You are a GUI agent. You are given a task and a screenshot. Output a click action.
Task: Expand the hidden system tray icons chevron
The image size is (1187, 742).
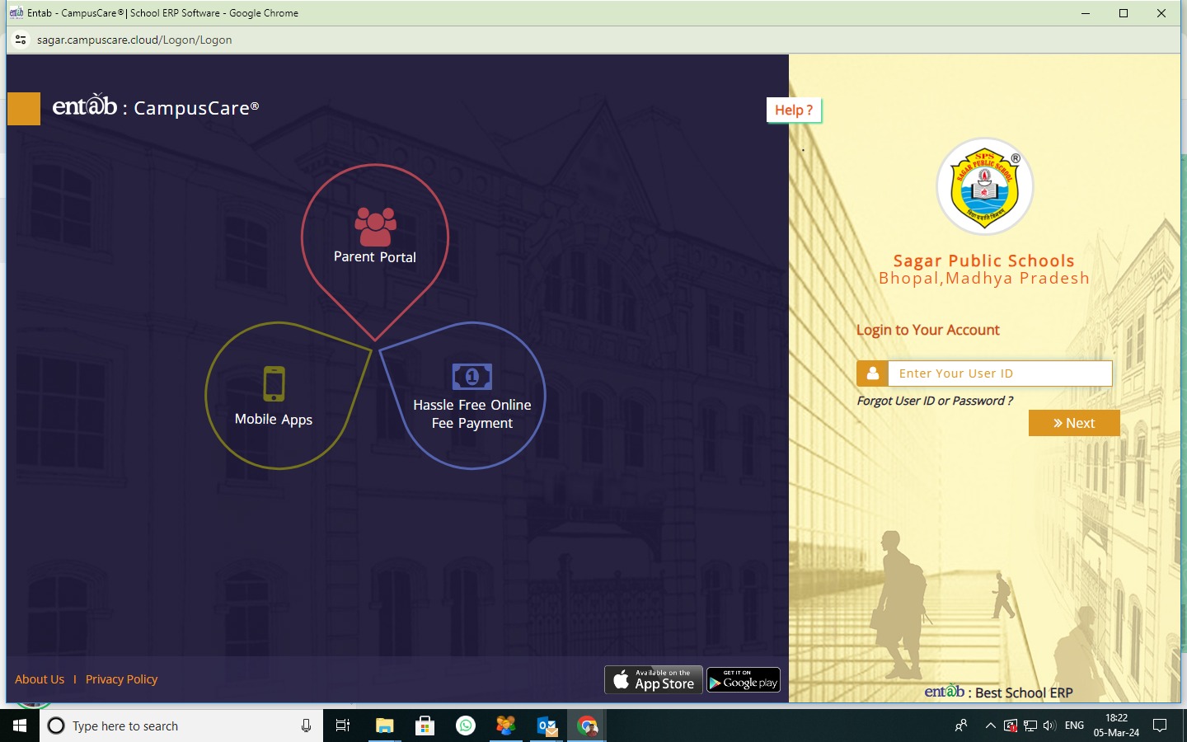click(990, 726)
